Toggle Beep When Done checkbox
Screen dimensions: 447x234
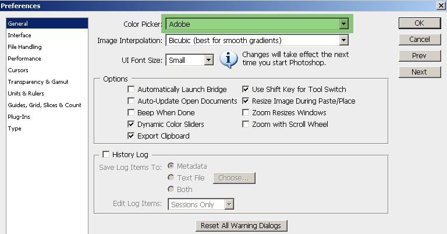point(132,113)
